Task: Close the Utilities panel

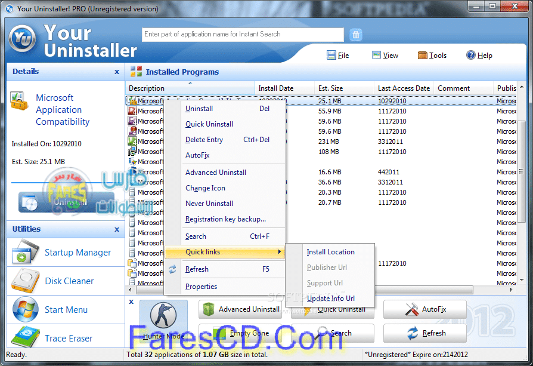Action: 117,229
